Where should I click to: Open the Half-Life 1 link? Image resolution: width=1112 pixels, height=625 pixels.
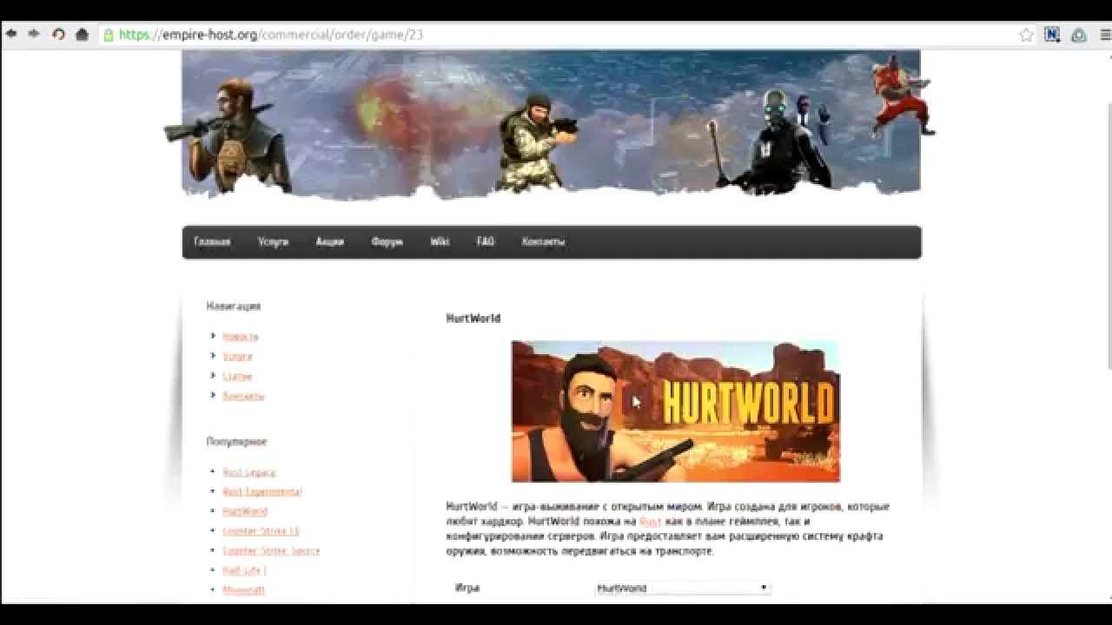[x=244, y=570]
